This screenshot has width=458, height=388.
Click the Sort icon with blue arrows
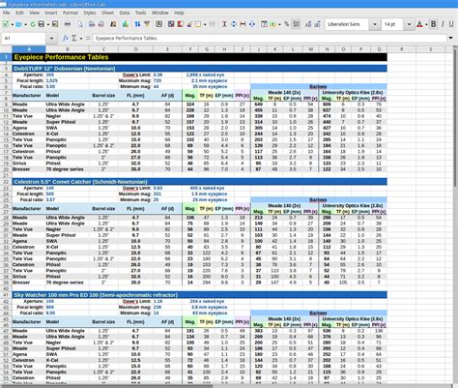(137, 24)
